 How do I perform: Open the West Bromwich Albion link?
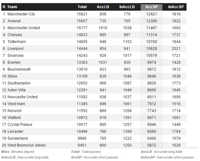click(27, 145)
